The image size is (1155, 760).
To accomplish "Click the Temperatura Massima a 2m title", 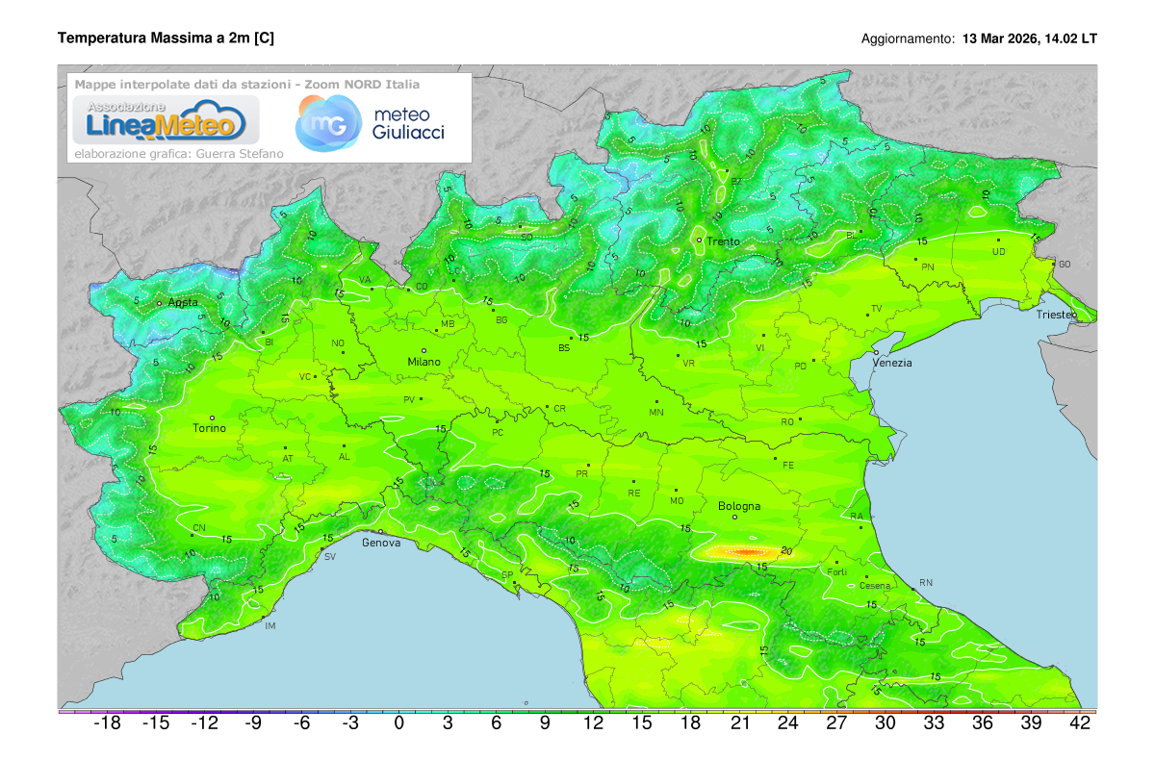I will [x=167, y=38].
